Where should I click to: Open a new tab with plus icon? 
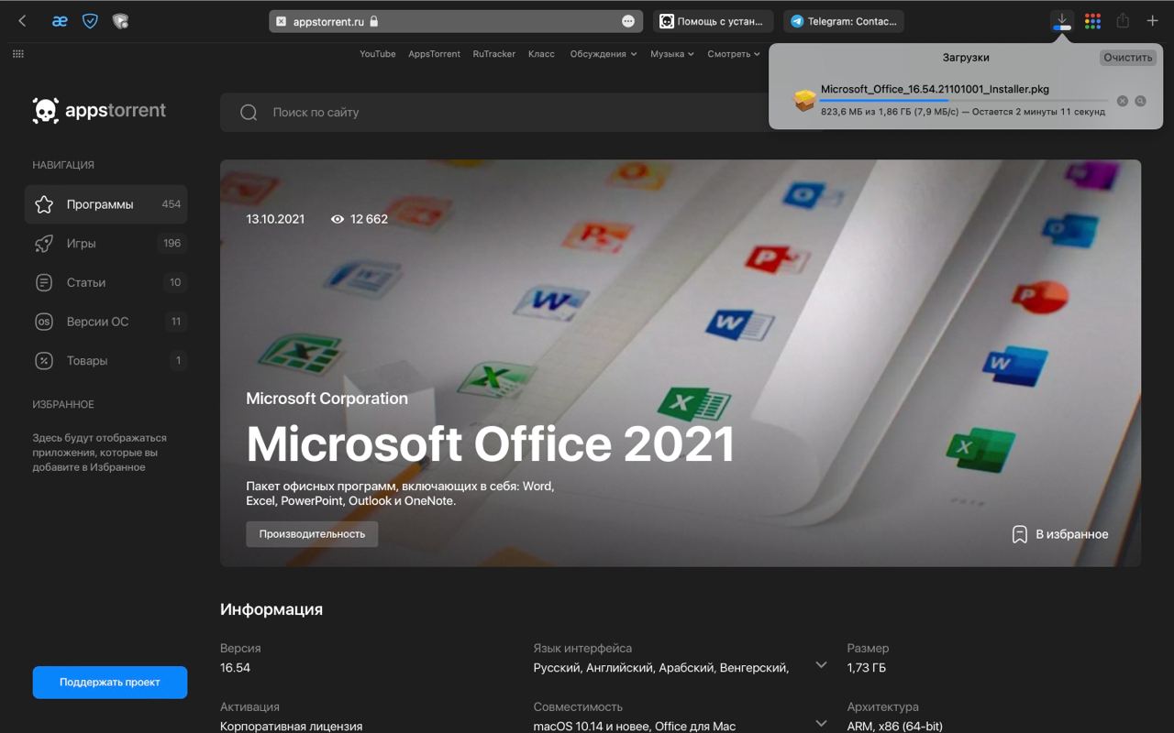click(x=1153, y=21)
